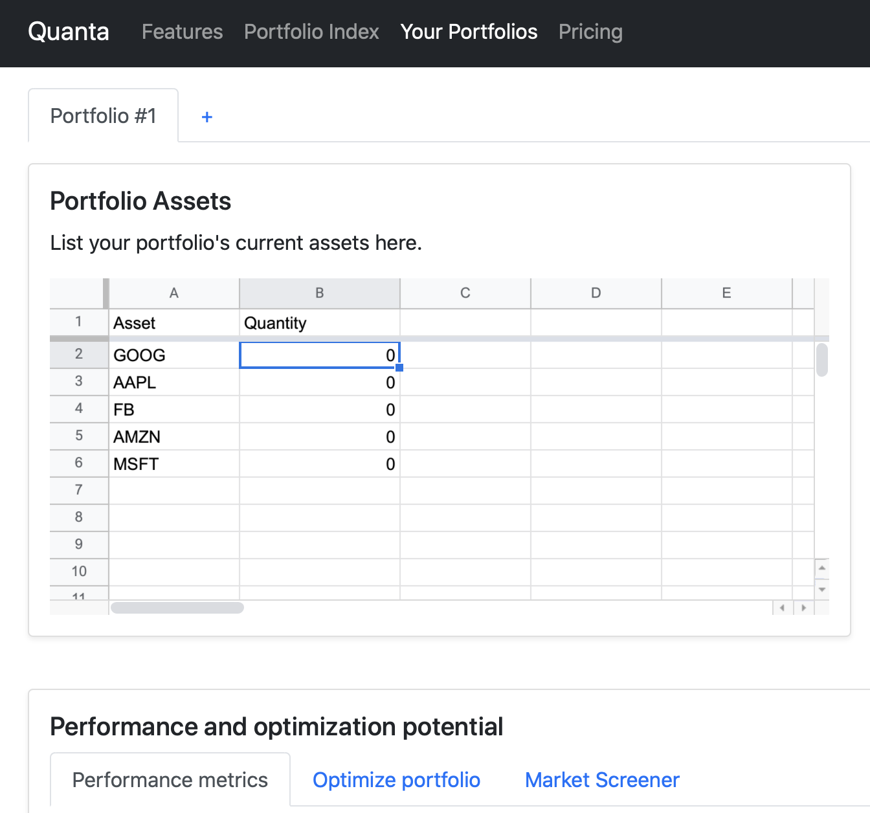This screenshot has width=870, height=813.
Task: Navigate to Portfolio Index
Action: coord(311,32)
